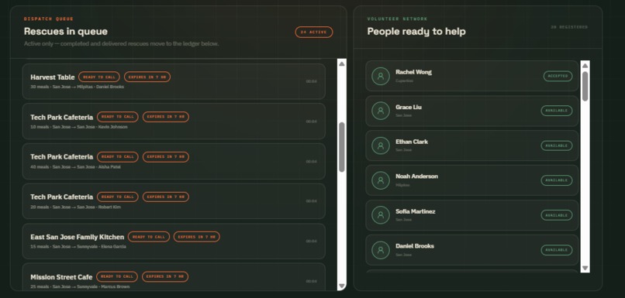Click Daniel Brooks's AVAILABLE status badge
Image resolution: width=625 pixels, height=298 pixels.
click(x=557, y=250)
